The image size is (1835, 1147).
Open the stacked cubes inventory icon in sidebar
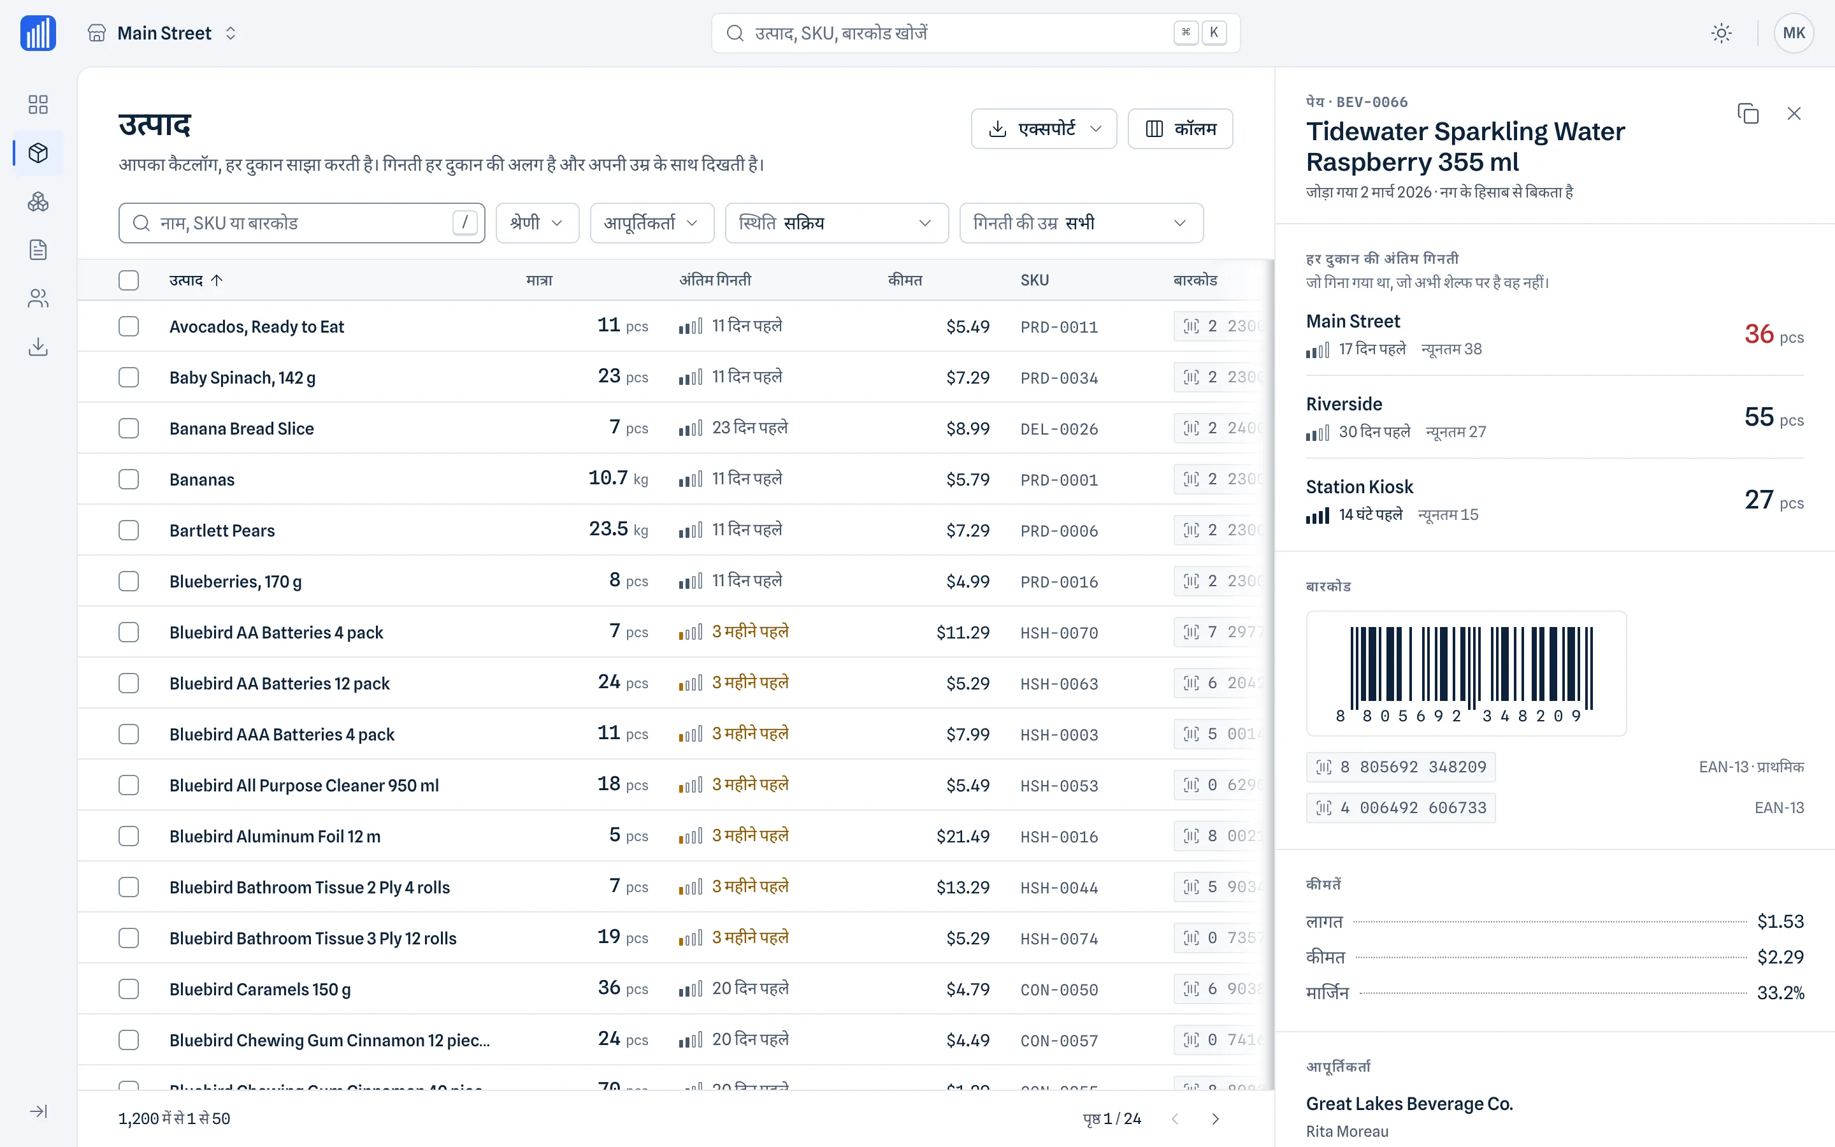(x=38, y=202)
